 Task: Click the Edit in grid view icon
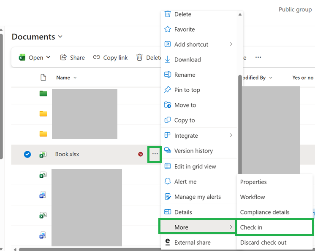[168, 166]
